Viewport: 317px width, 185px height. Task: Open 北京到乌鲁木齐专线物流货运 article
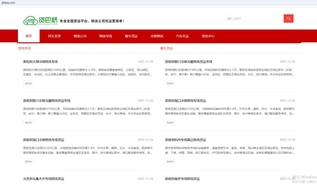43,179
